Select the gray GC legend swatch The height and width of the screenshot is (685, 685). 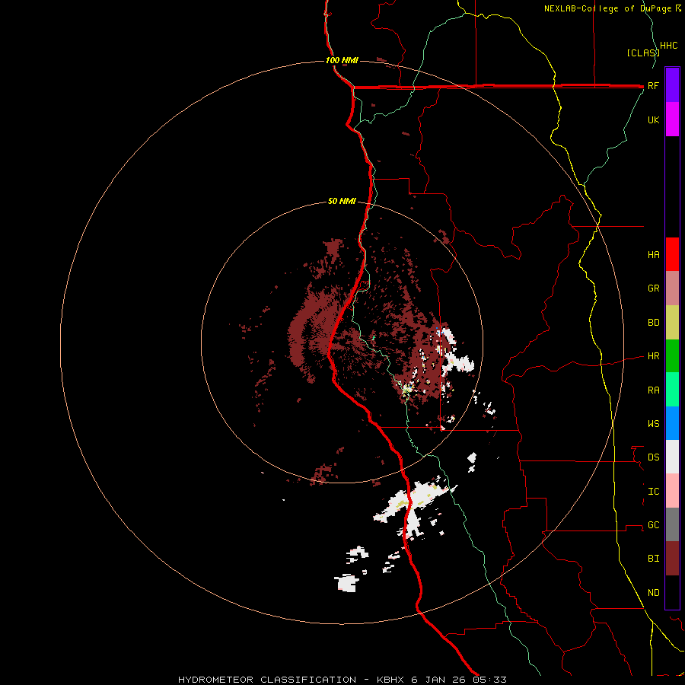(x=672, y=524)
